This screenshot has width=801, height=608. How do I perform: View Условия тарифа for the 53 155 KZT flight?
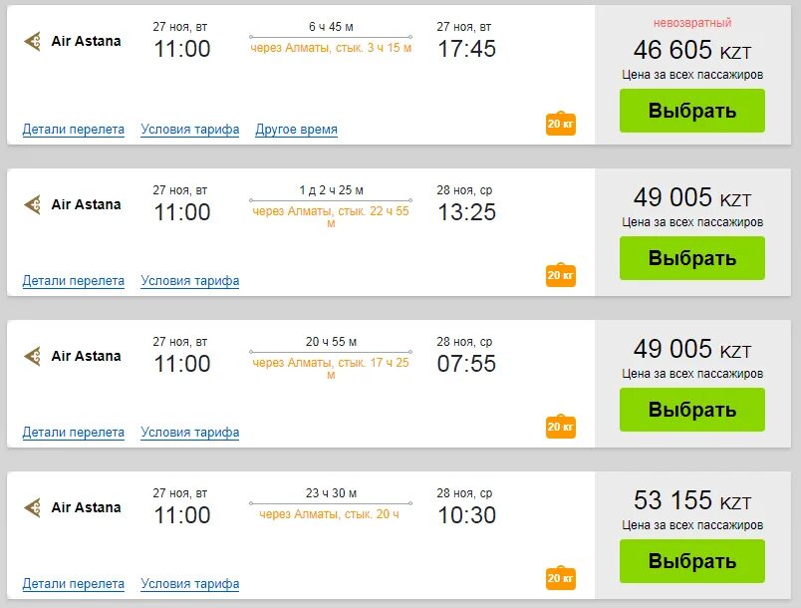[190, 583]
